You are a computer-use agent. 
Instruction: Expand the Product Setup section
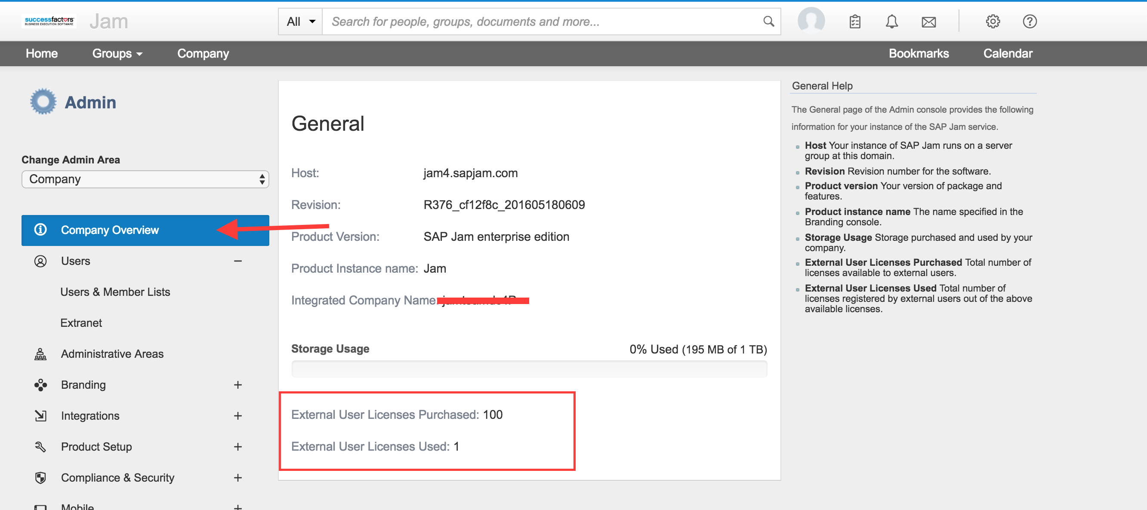click(238, 446)
